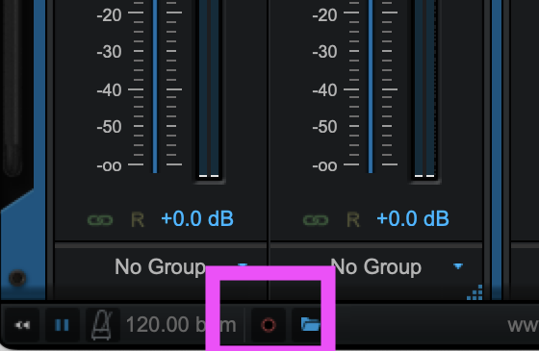The image size is (539, 351).
Task: Enable the R button on left channel
Action: (x=138, y=220)
